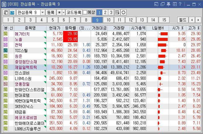
Task: Click the blue 09 group number icon
Action: pos(12,13)
